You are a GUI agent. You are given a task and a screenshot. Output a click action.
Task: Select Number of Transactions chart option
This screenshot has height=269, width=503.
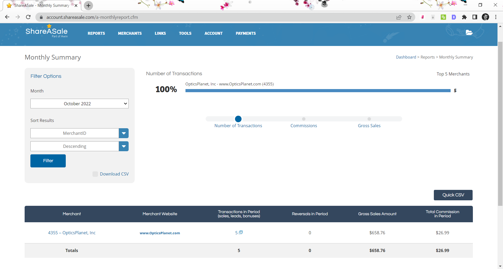pyautogui.click(x=238, y=119)
